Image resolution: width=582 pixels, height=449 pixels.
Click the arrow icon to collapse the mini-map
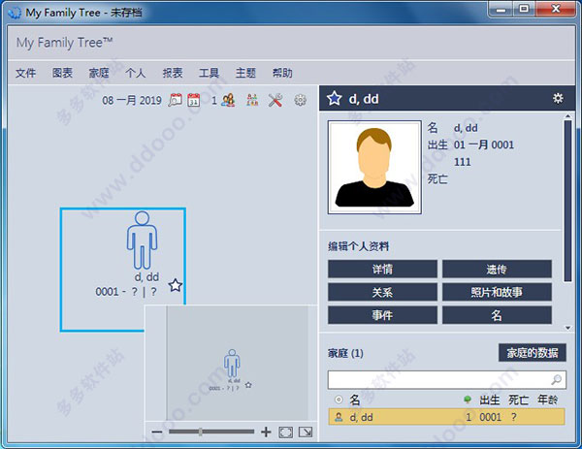click(x=306, y=432)
